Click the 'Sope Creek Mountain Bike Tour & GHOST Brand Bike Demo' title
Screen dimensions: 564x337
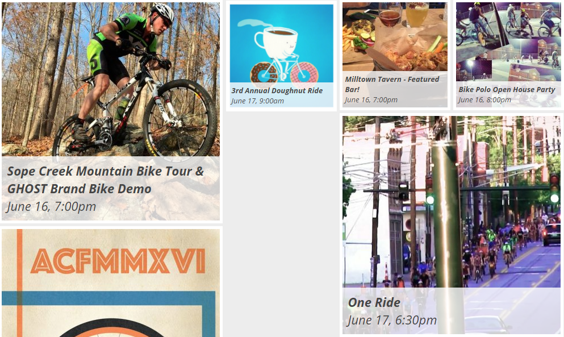pyautogui.click(x=106, y=180)
